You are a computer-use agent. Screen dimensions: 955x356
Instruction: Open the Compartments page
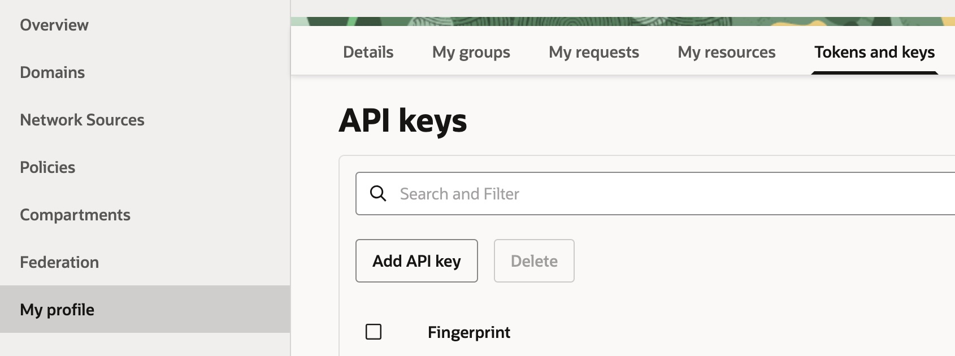pos(75,215)
